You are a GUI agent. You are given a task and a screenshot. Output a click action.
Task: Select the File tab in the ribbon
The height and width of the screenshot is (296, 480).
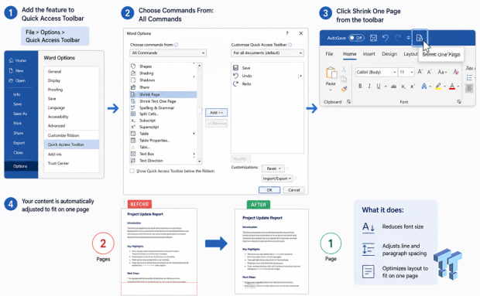(x=329, y=54)
